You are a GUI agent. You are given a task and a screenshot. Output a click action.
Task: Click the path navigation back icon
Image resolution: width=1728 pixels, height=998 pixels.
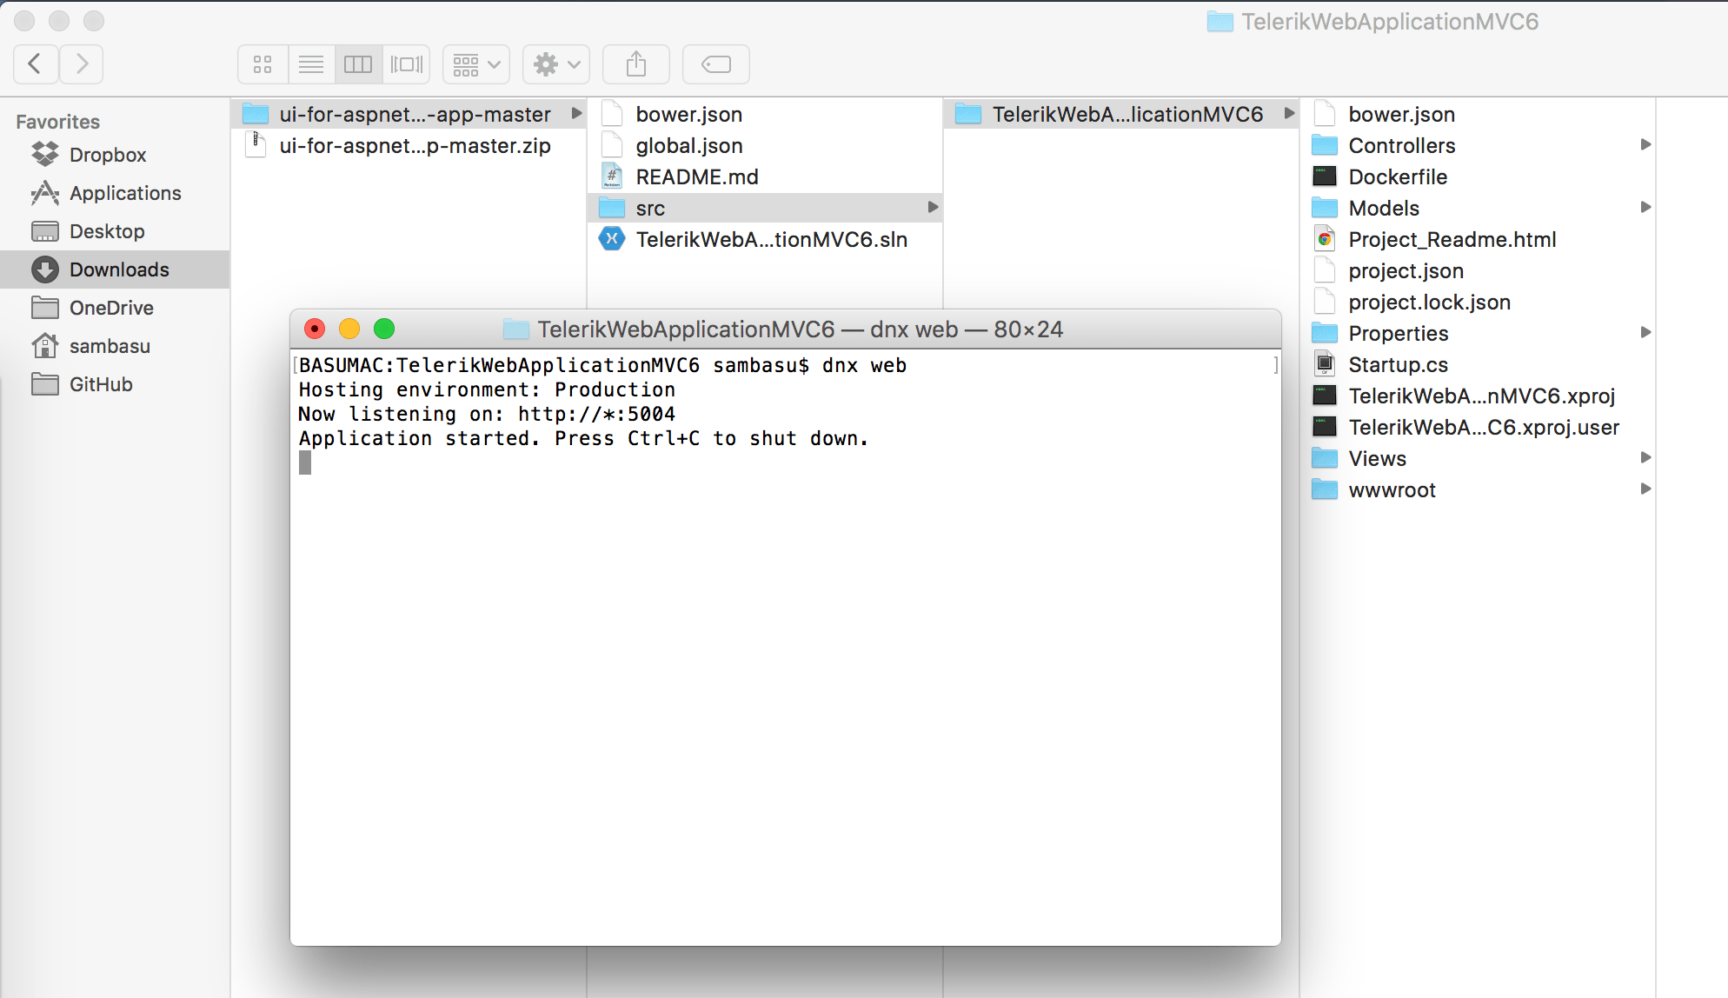coord(37,63)
